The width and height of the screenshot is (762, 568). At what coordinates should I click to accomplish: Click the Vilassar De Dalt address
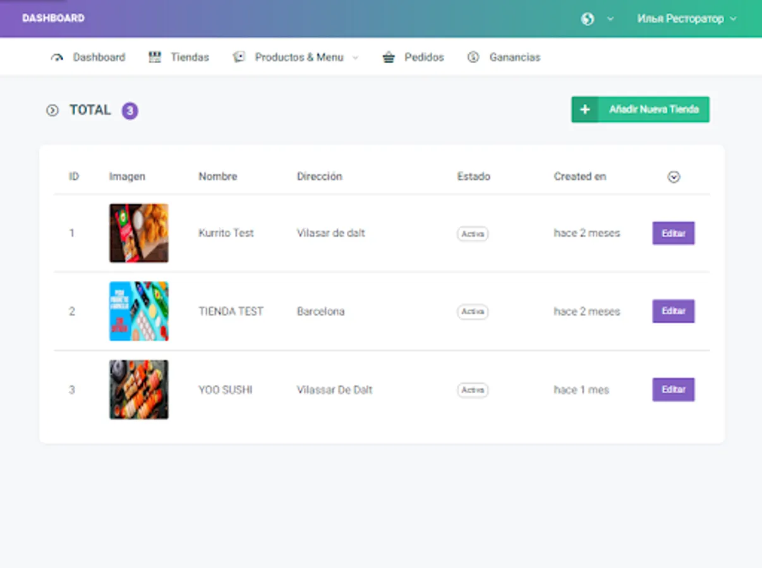click(x=335, y=390)
